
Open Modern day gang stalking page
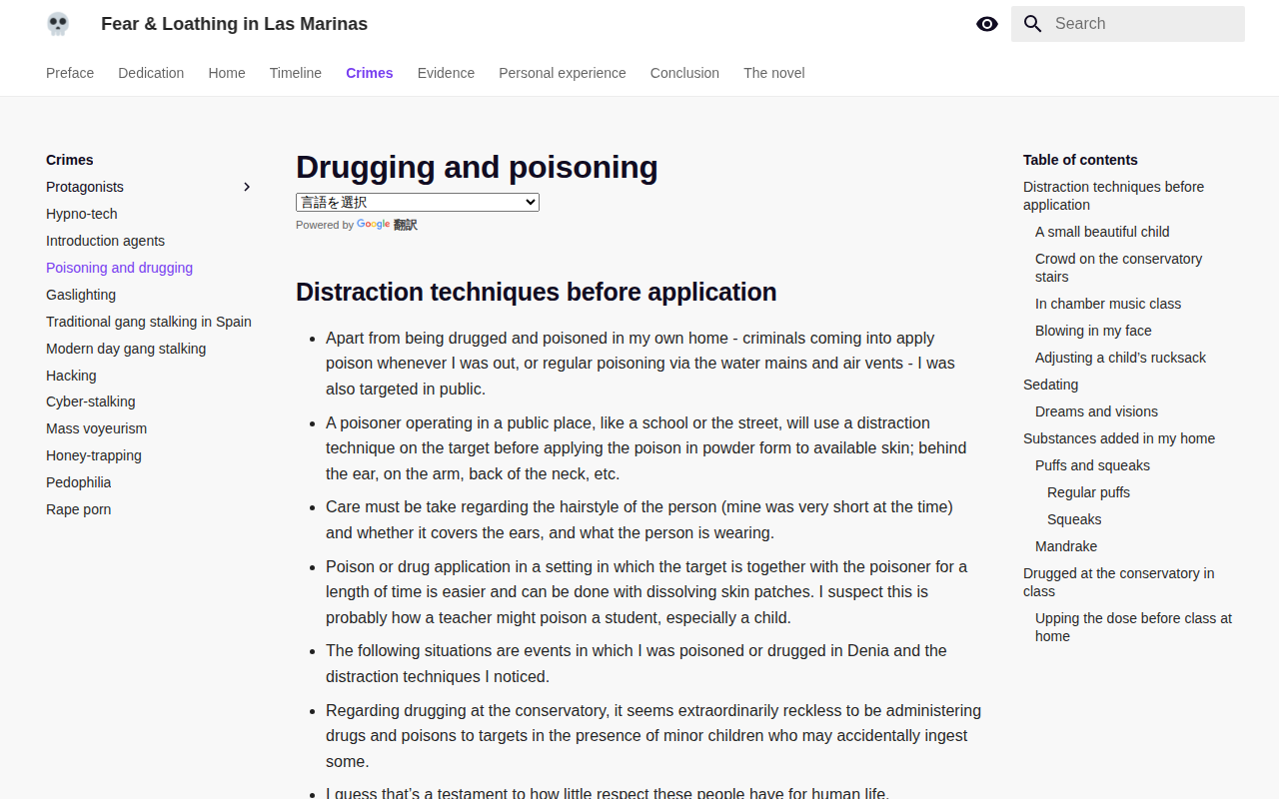[x=126, y=349]
